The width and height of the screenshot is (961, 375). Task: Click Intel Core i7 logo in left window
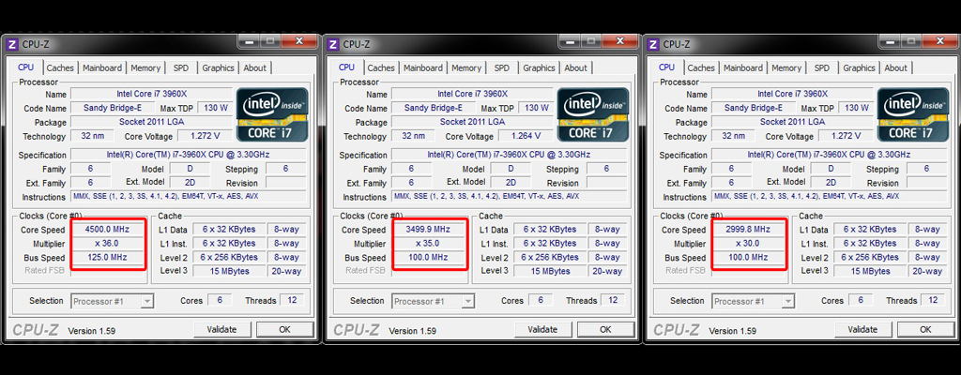[x=272, y=114]
